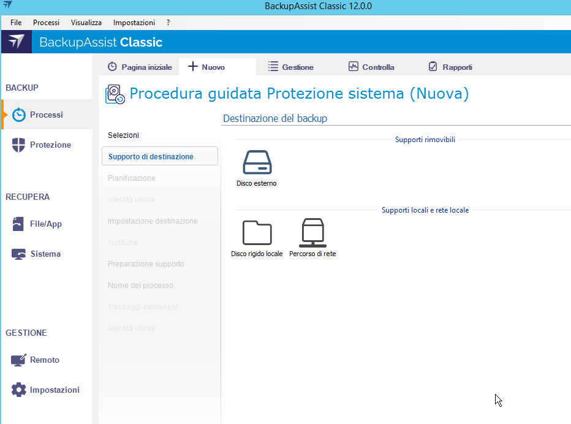Click the BackupAssist logo in header

point(17,42)
